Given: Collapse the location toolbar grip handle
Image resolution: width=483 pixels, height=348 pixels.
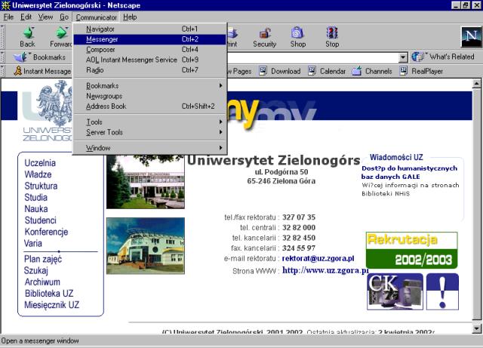Looking at the screenshot, I should pyautogui.click(x=2, y=57).
